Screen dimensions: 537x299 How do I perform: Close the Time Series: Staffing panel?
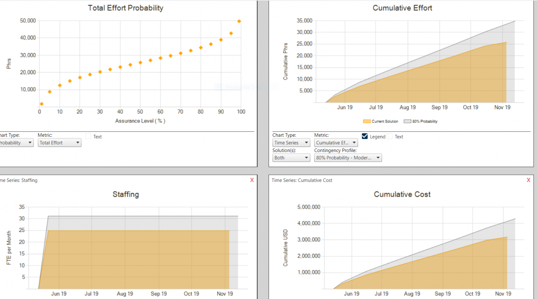tap(252, 180)
